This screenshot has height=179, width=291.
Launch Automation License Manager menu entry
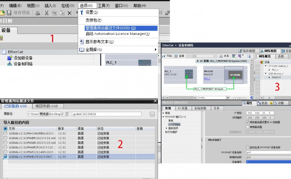118,34
